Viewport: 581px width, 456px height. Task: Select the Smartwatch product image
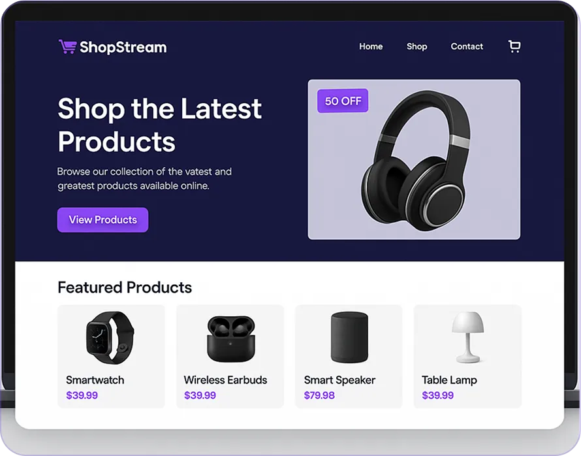click(110, 338)
